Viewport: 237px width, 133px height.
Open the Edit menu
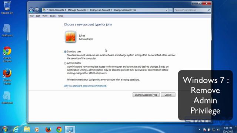click(x=38, y=16)
